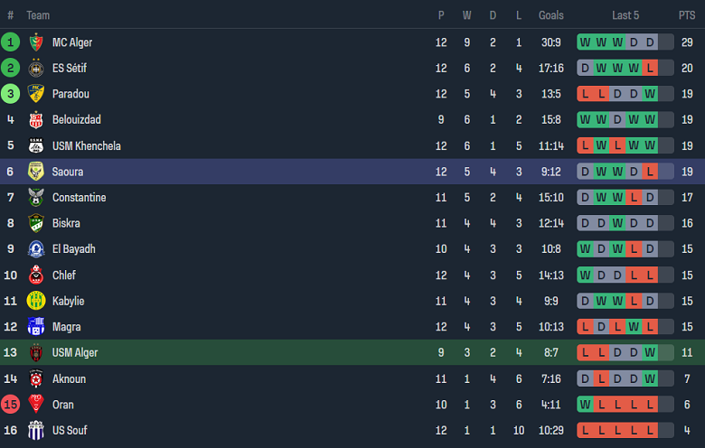Click the USM Khenchela club crest
The height and width of the screenshot is (448, 705).
[x=36, y=145]
